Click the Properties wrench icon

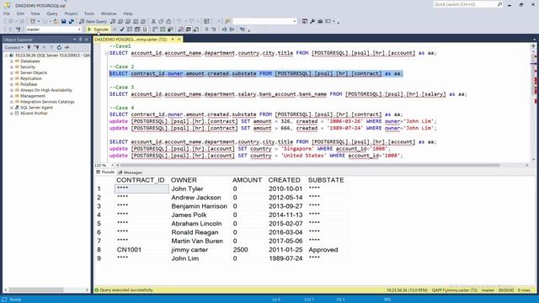pos(312,21)
